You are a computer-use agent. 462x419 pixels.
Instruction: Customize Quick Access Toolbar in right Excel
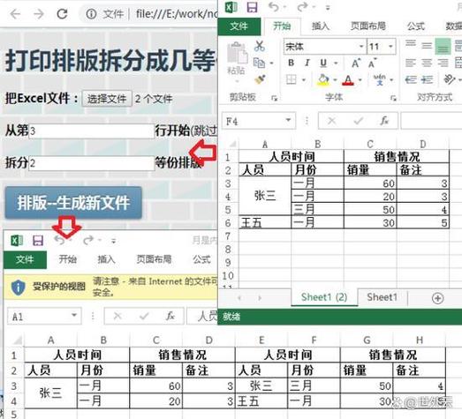point(328,8)
